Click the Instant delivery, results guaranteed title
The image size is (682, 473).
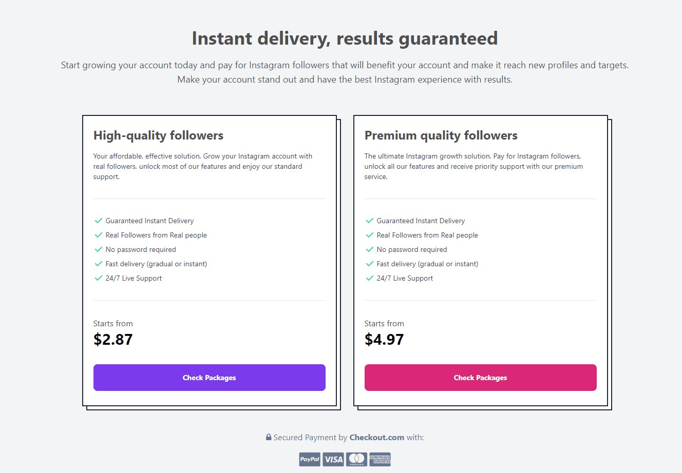click(345, 38)
